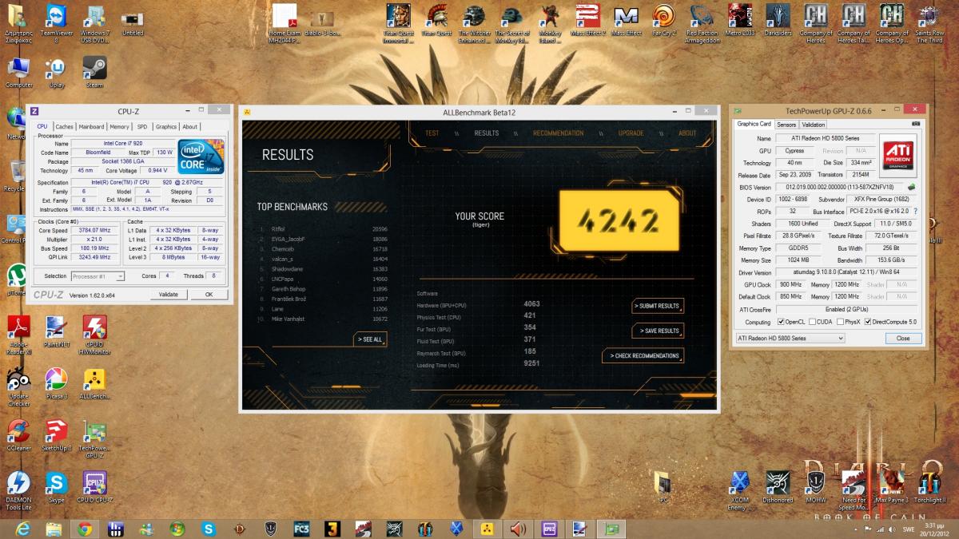The height and width of the screenshot is (539, 959).
Task: Click SEE ALL under Top Benchmarks
Action: [371, 339]
